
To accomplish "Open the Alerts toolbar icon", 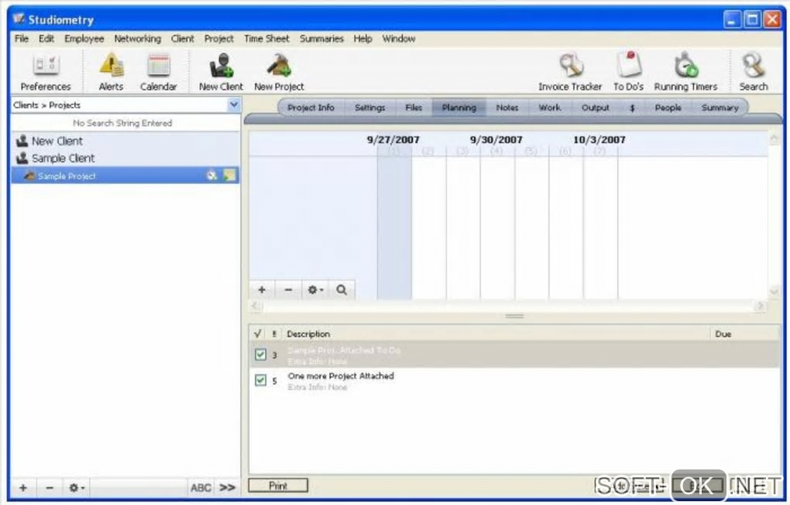I will tap(111, 73).
